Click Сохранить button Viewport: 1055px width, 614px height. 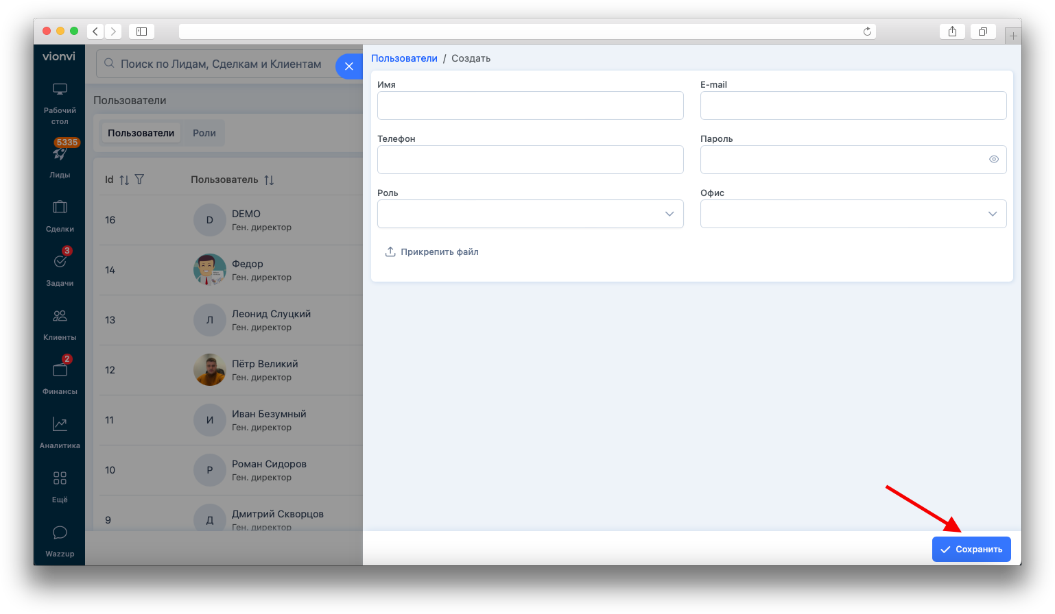[971, 549]
